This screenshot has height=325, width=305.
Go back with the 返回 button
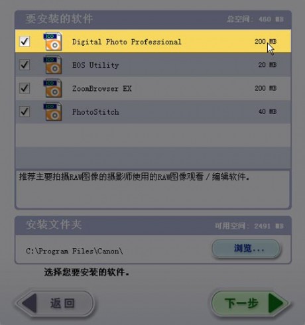coord(55,303)
